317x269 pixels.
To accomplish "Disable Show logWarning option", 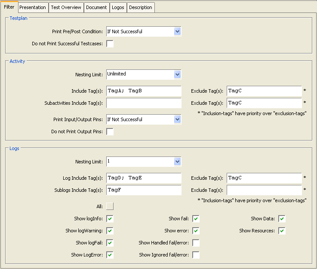I will (x=110, y=231).
